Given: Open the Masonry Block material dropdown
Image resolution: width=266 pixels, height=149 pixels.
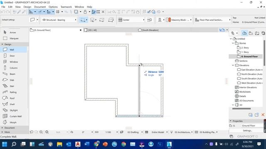Looking at the screenshot, I should [179, 20].
